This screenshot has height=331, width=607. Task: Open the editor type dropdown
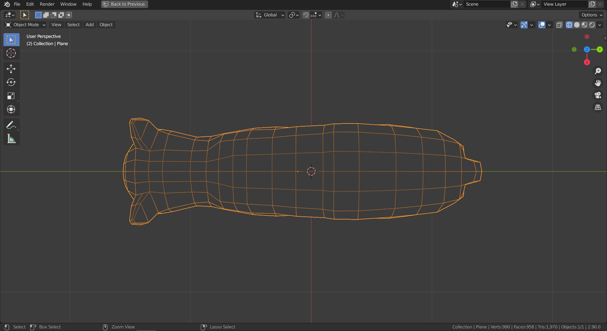[x=10, y=15]
